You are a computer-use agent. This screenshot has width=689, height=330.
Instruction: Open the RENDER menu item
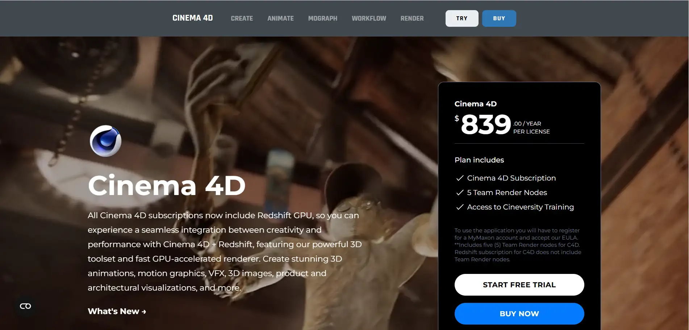(x=412, y=18)
